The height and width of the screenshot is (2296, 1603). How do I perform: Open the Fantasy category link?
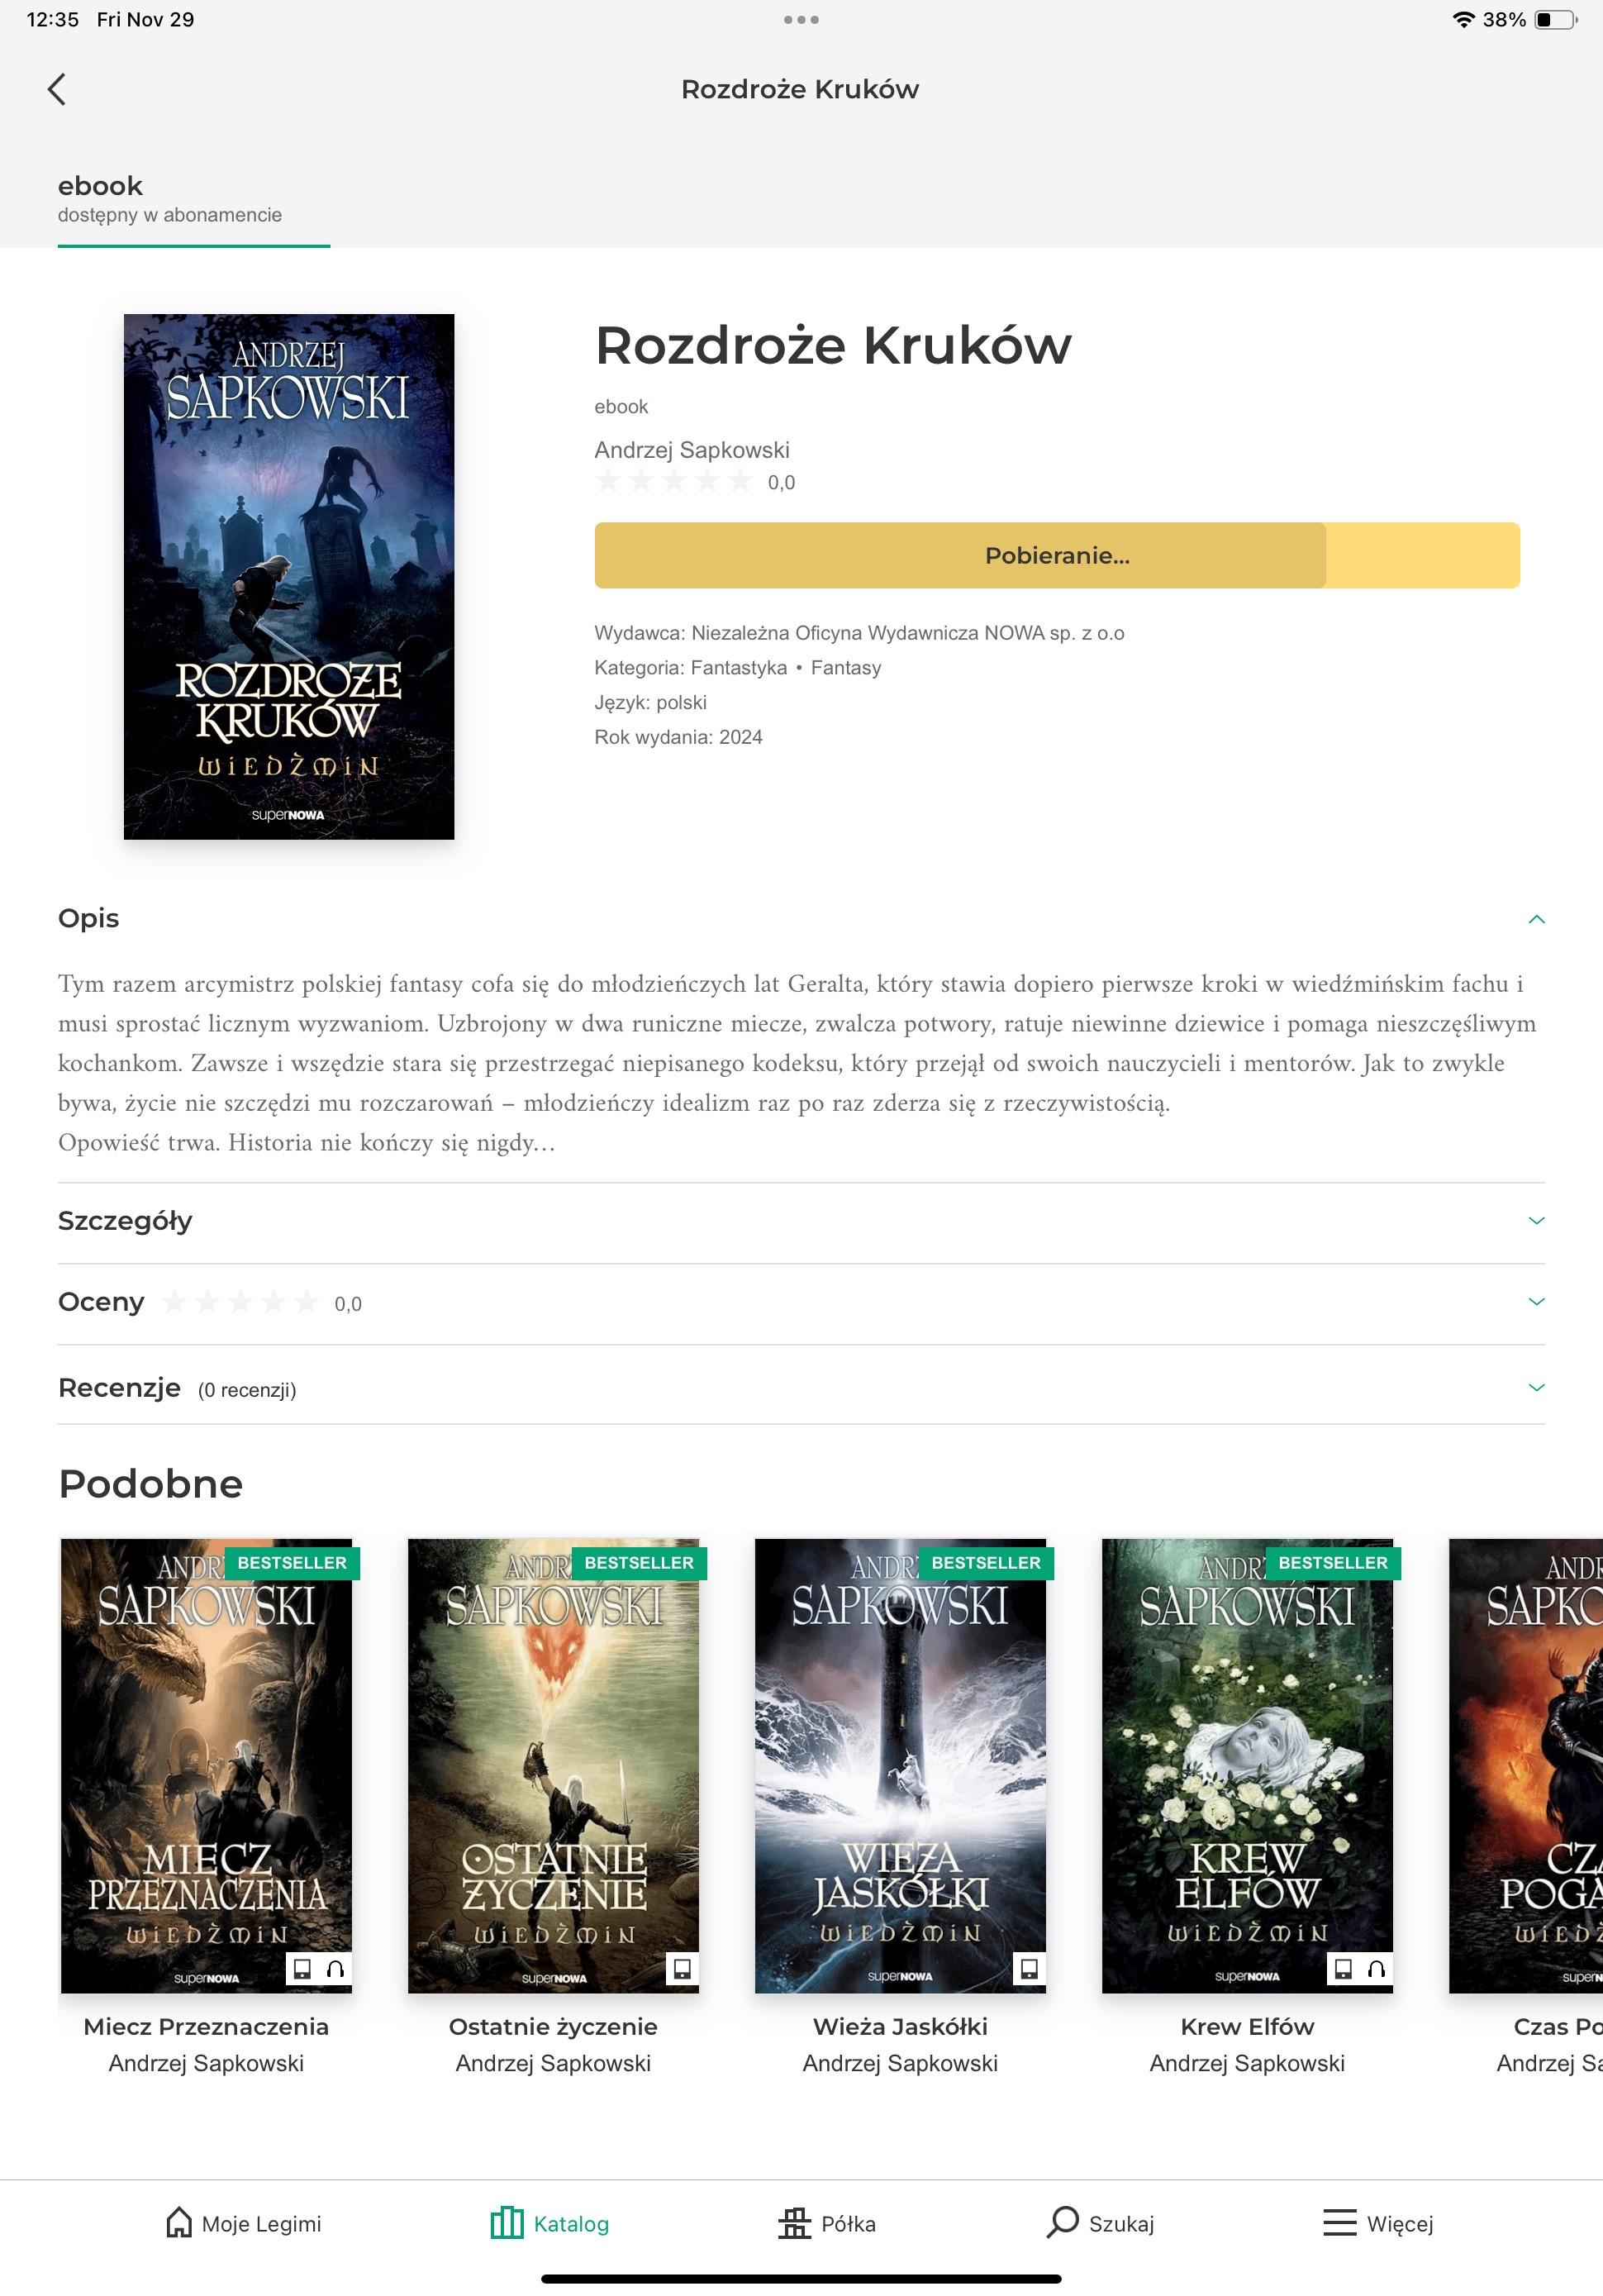coord(845,668)
